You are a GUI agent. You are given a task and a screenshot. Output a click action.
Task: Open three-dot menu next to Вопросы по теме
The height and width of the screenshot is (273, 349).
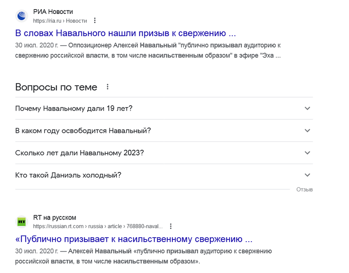[107, 87]
